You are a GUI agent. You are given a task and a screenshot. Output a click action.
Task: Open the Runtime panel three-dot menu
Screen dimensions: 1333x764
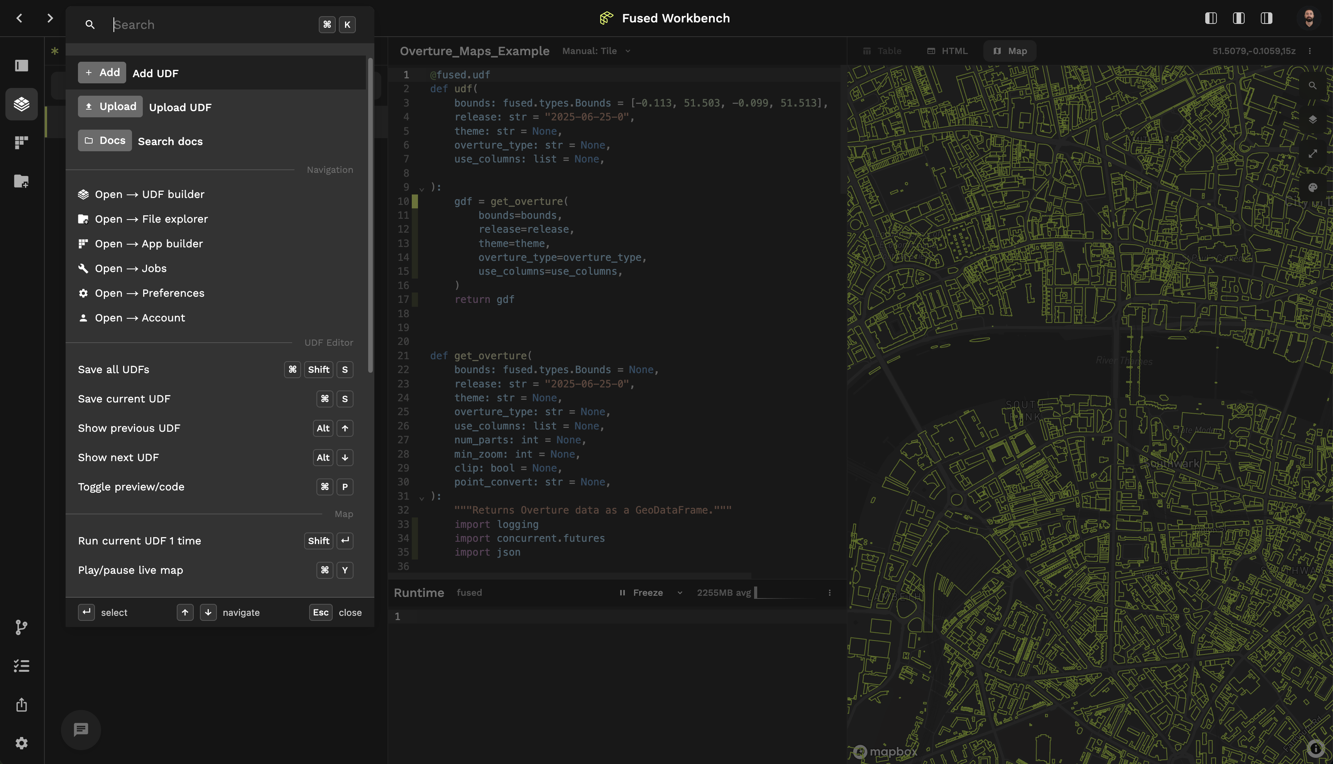(x=830, y=592)
